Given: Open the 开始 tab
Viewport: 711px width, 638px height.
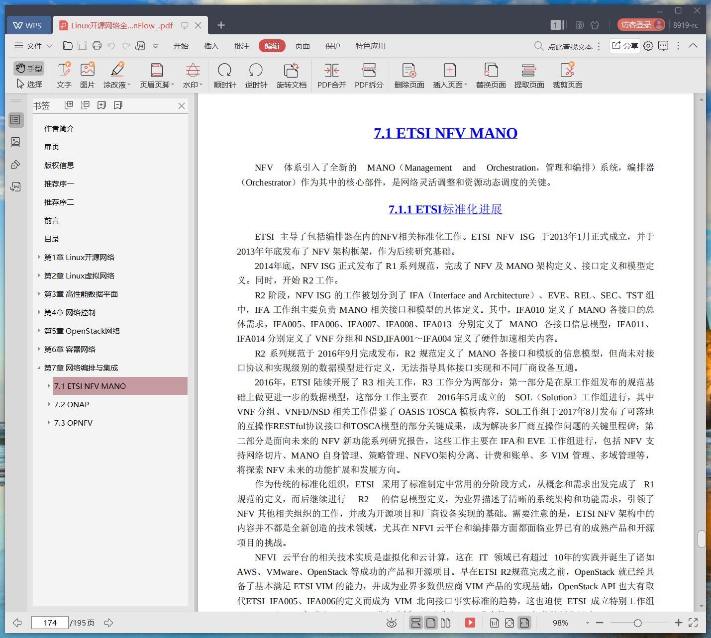Looking at the screenshot, I should (x=181, y=46).
